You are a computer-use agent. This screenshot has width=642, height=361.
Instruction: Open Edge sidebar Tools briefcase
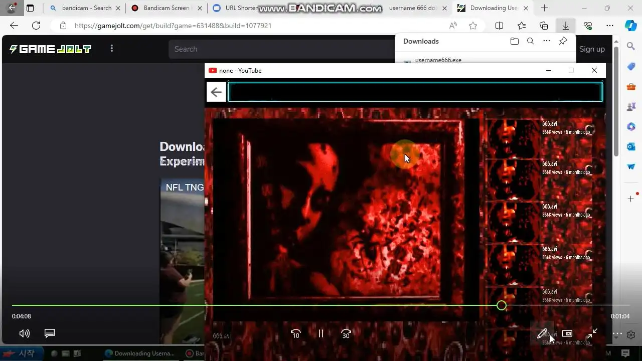(x=631, y=86)
